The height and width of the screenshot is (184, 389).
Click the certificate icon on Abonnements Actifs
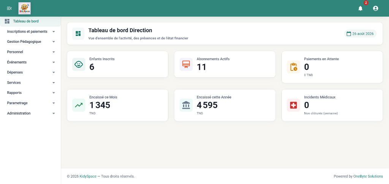click(186, 64)
